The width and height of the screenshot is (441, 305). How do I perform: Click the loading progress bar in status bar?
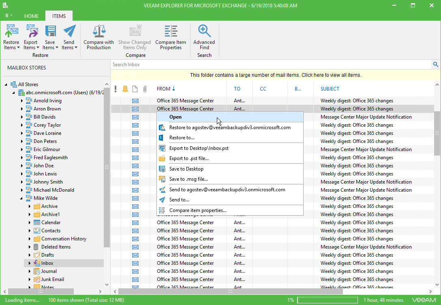pos(328,300)
